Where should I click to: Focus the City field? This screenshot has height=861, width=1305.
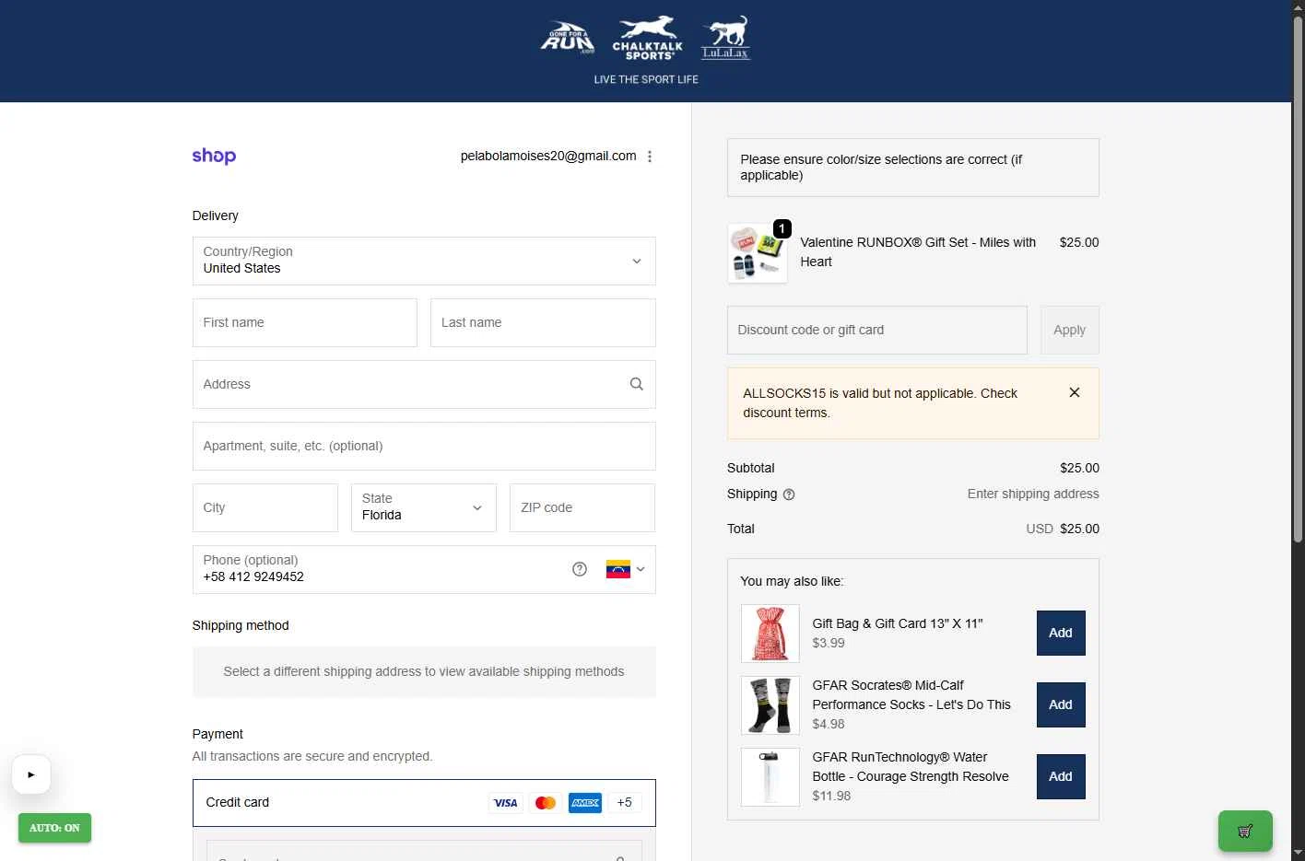pyautogui.click(x=265, y=507)
